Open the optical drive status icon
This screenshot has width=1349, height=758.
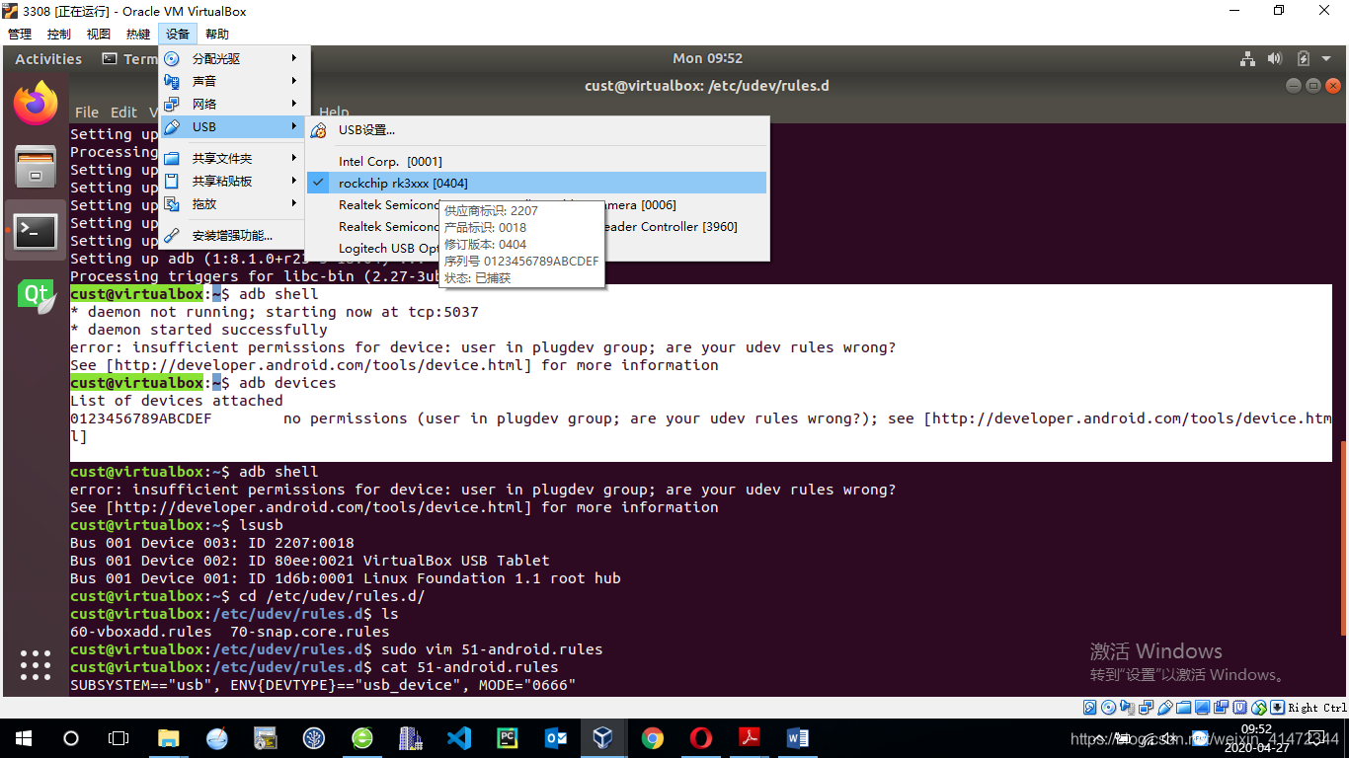coord(1109,707)
